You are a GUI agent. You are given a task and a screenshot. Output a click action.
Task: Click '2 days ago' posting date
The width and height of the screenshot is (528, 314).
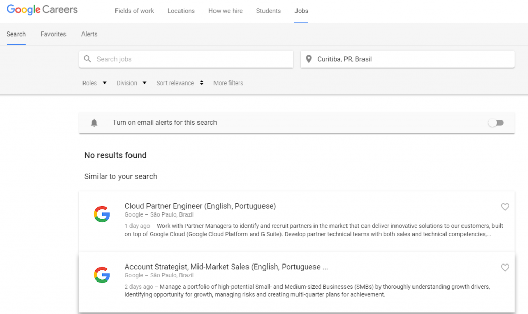point(139,286)
